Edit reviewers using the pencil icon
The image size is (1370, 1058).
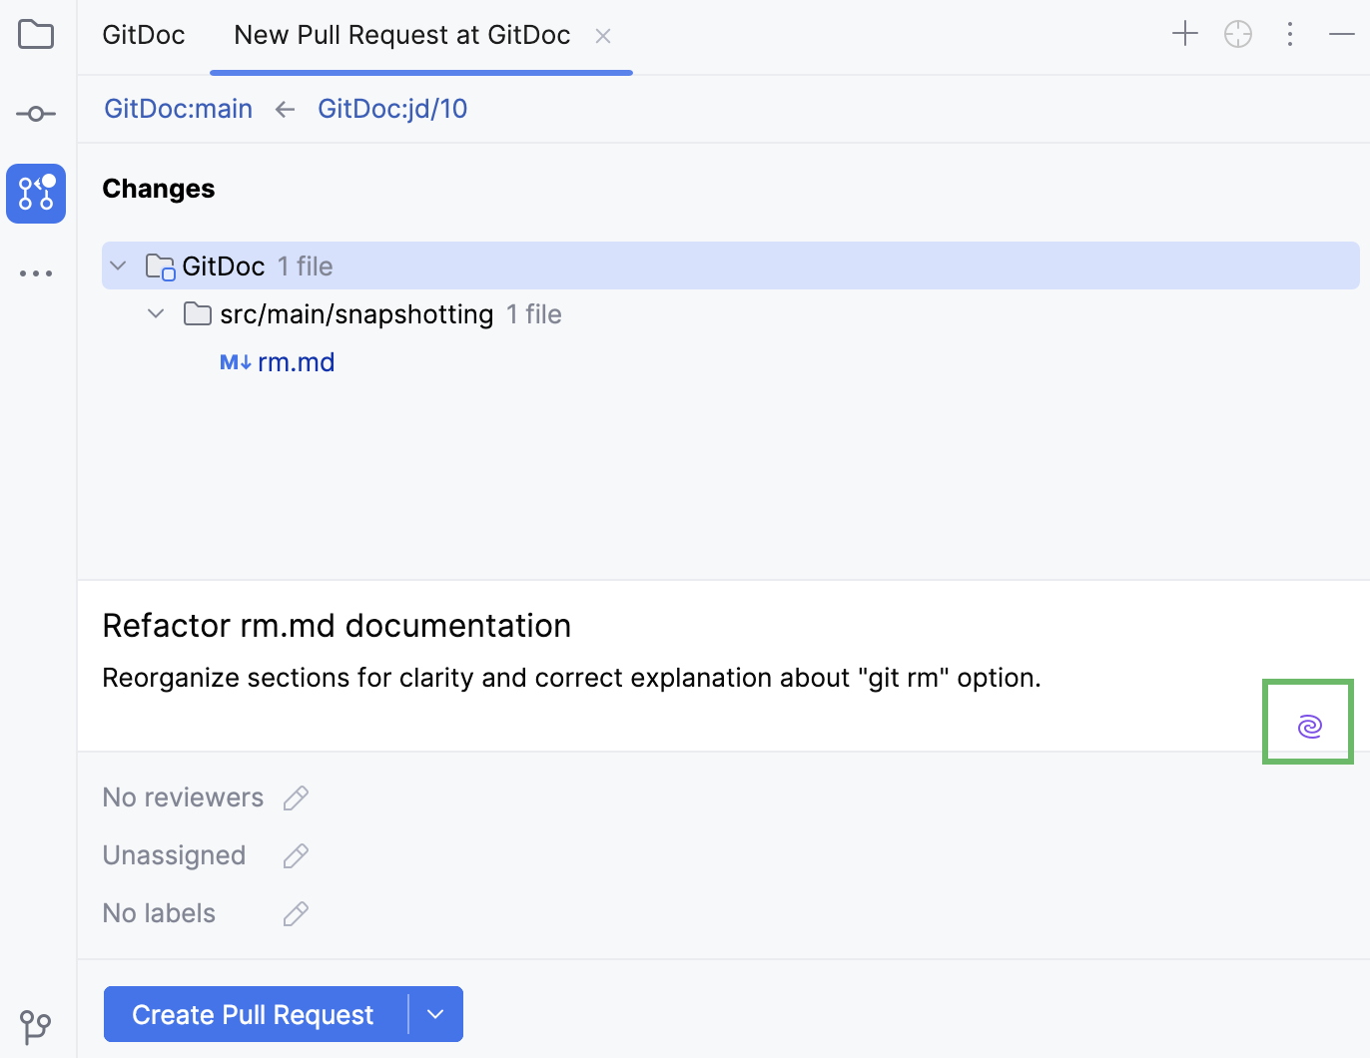pos(296,797)
